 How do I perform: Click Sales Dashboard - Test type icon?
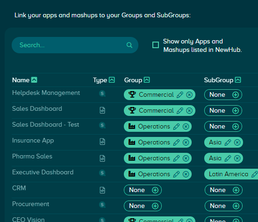(102, 125)
